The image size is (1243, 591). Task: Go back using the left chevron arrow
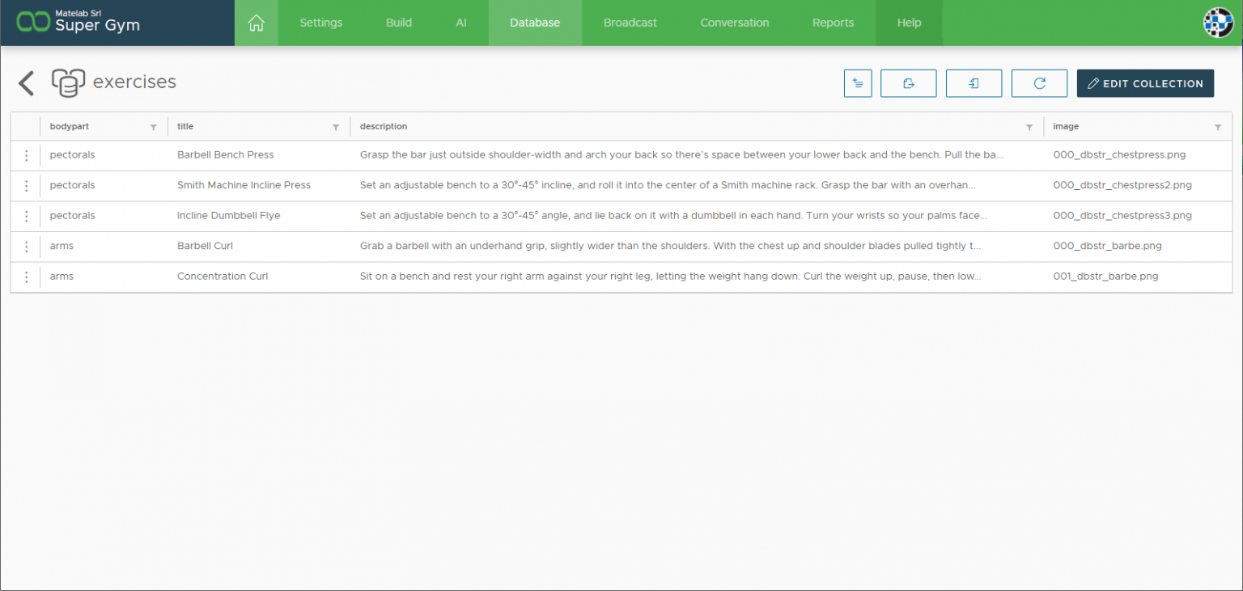[x=27, y=83]
